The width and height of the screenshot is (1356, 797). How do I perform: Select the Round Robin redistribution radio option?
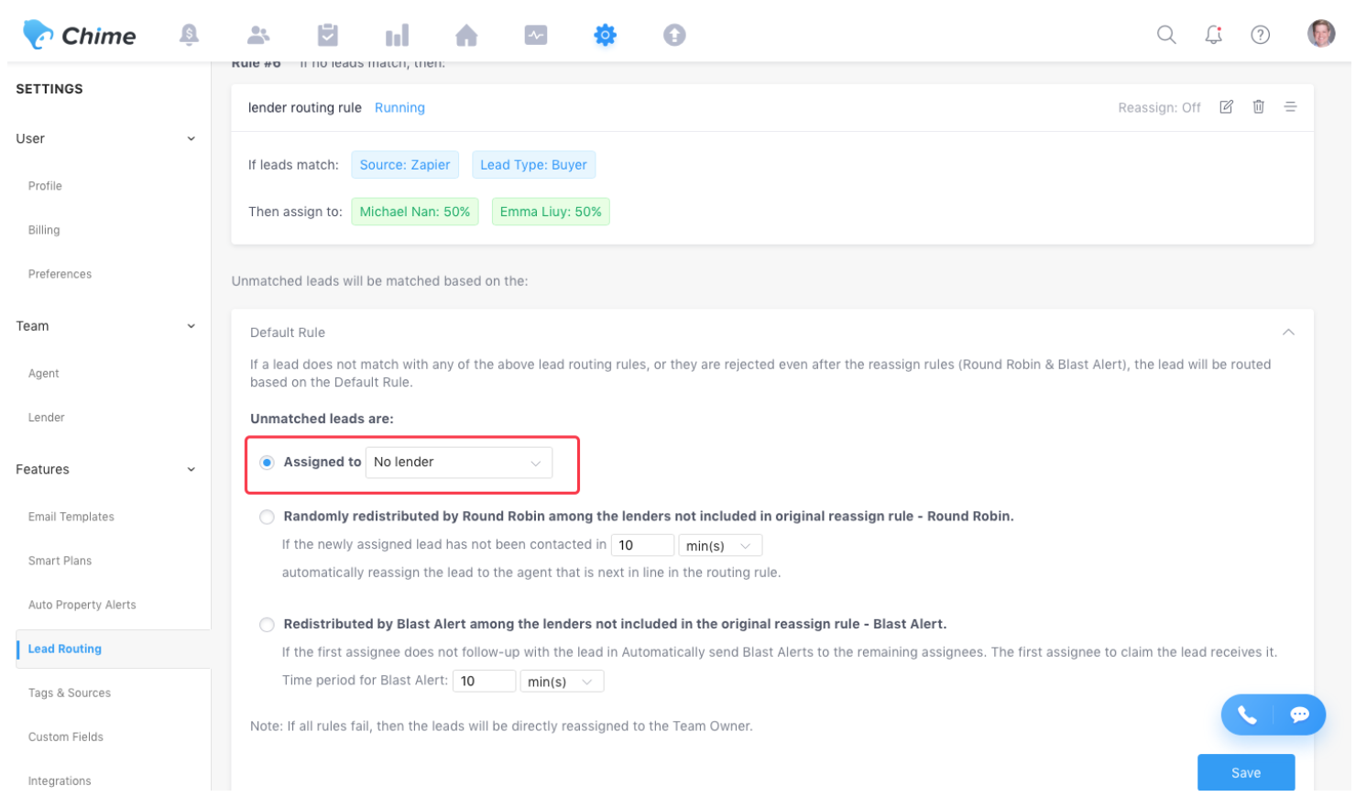point(267,518)
